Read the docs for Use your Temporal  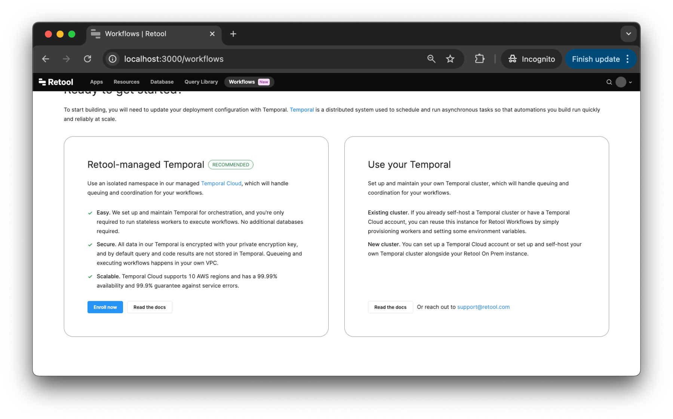(390, 307)
